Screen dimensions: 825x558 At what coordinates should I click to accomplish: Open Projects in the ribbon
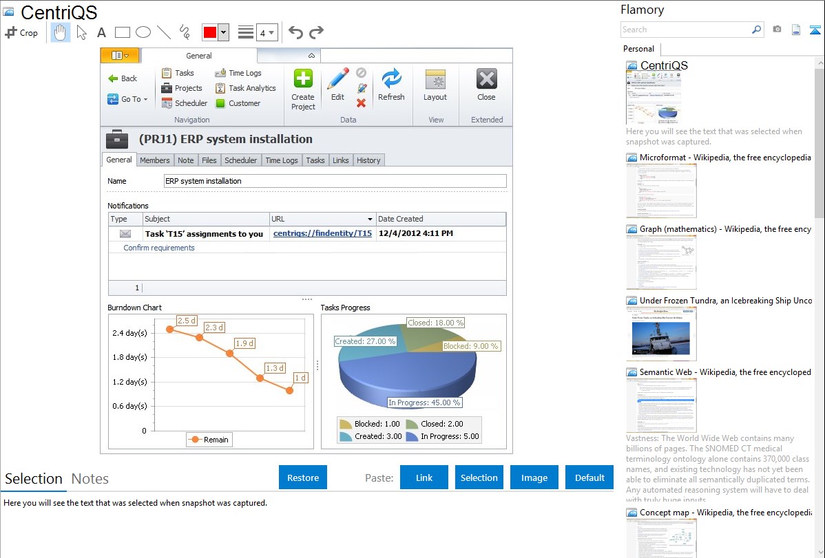[182, 88]
